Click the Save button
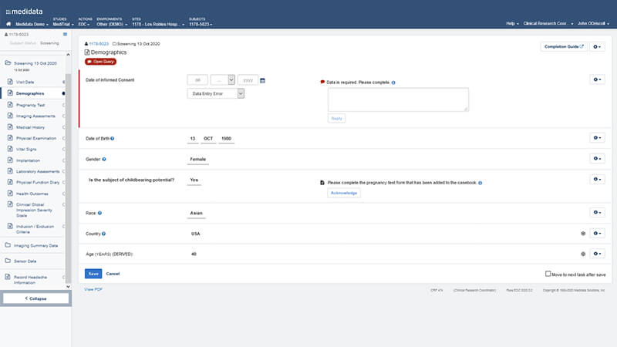Viewport: 617px width, 347px height. click(93, 273)
